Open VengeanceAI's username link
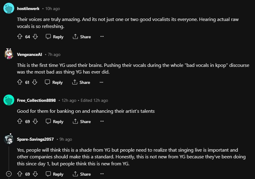The height and width of the screenshot is (179, 255). coord(29,54)
